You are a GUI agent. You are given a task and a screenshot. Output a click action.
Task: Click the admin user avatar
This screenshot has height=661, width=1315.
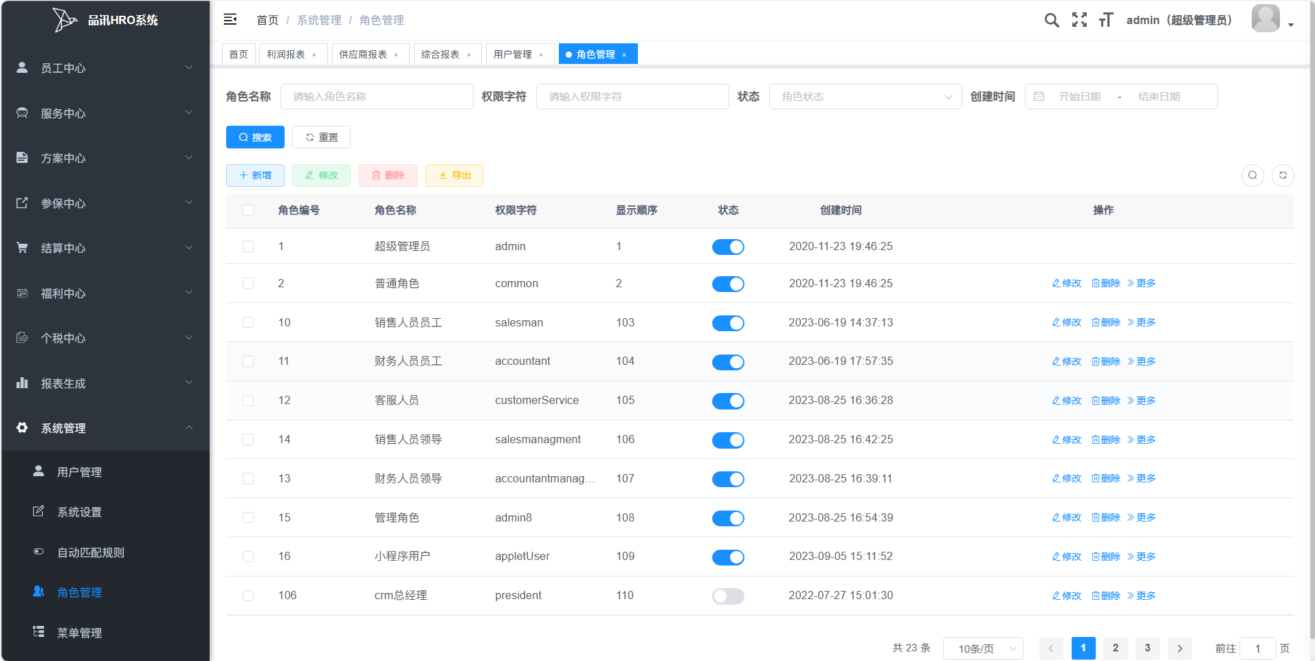tap(1266, 19)
